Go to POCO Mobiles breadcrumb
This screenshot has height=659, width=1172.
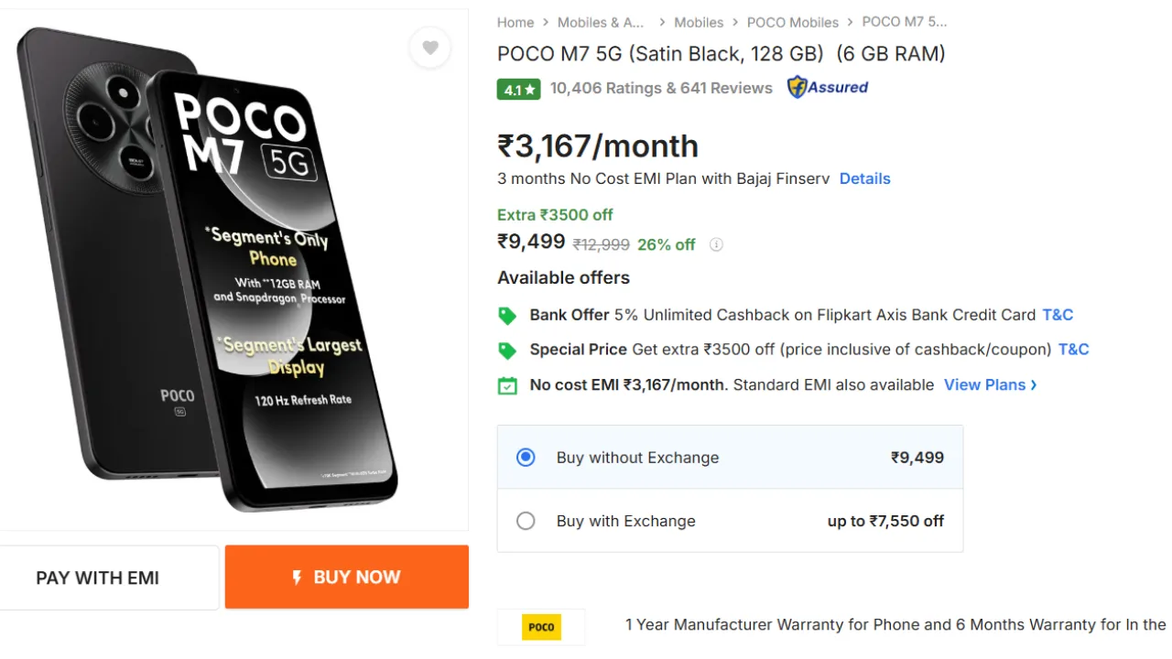792,22
